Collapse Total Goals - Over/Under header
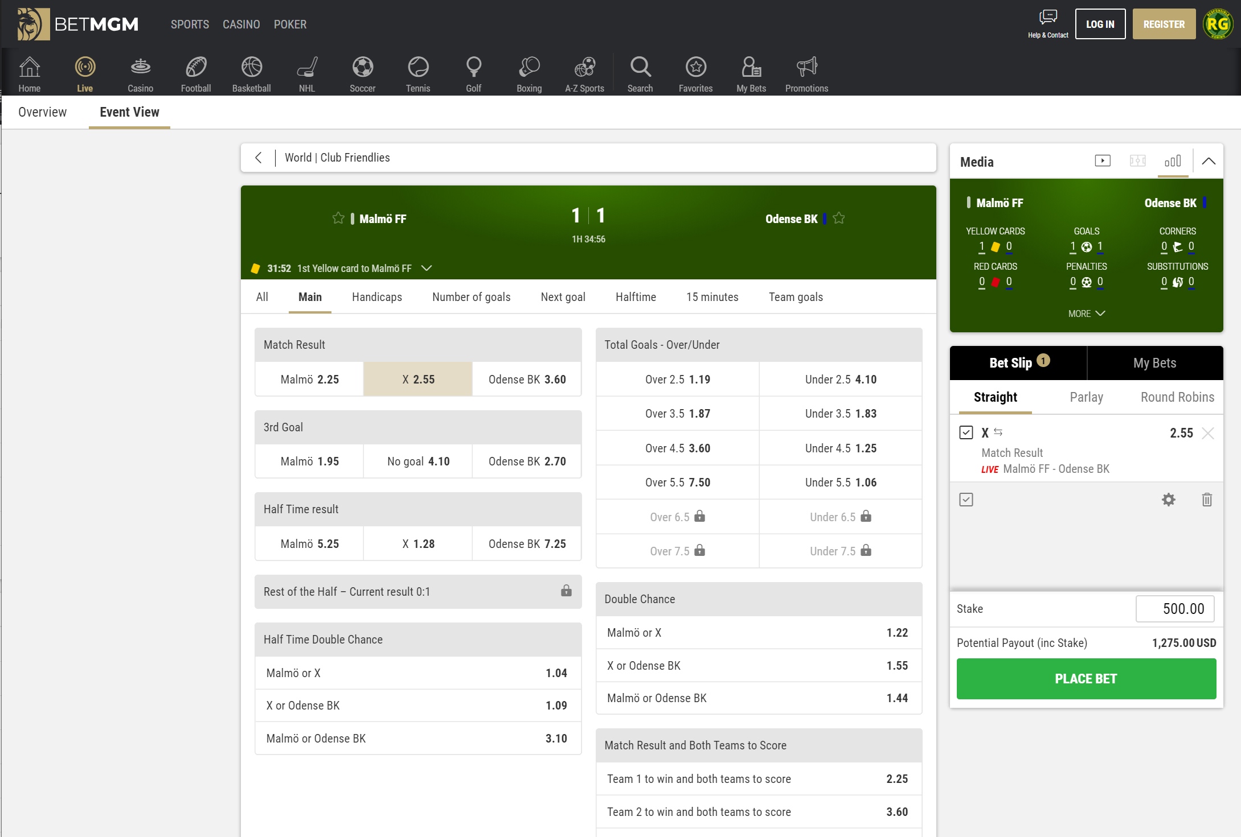This screenshot has height=837, width=1241. pos(759,345)
